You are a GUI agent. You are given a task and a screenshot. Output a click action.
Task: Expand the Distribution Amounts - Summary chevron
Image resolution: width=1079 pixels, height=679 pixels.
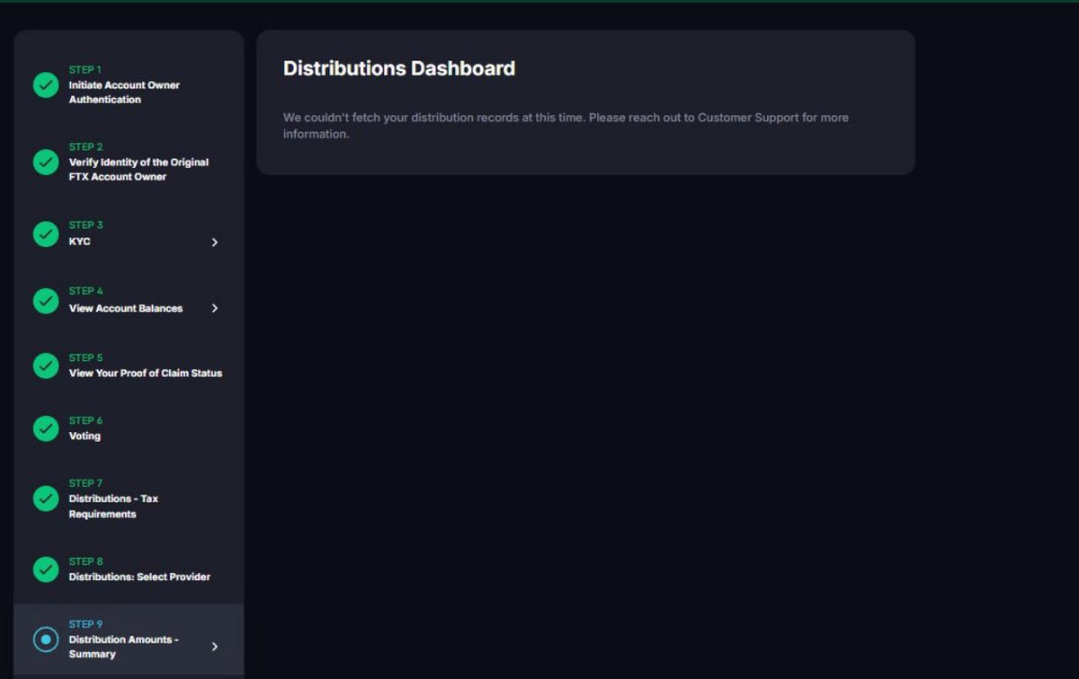(214, 647)
